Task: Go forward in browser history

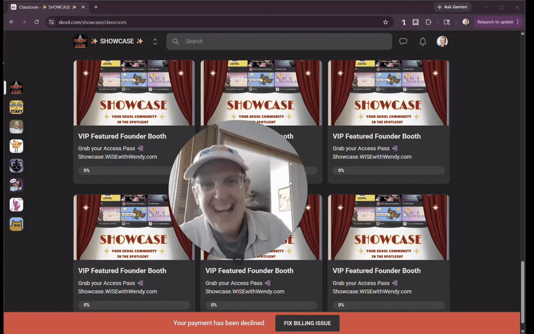Action: coord(24,22)
